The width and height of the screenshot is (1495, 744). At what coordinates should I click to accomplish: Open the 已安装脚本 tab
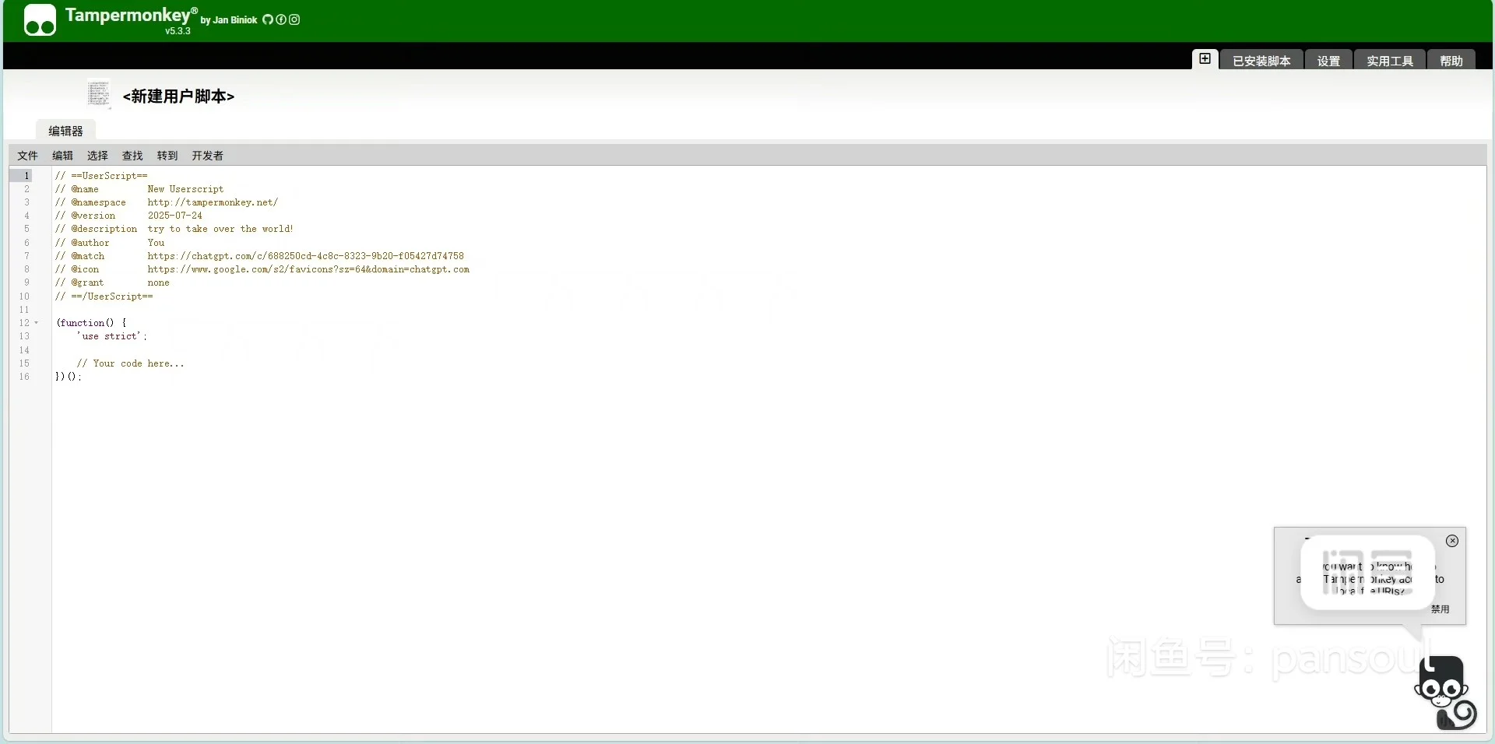[1261, 61]
